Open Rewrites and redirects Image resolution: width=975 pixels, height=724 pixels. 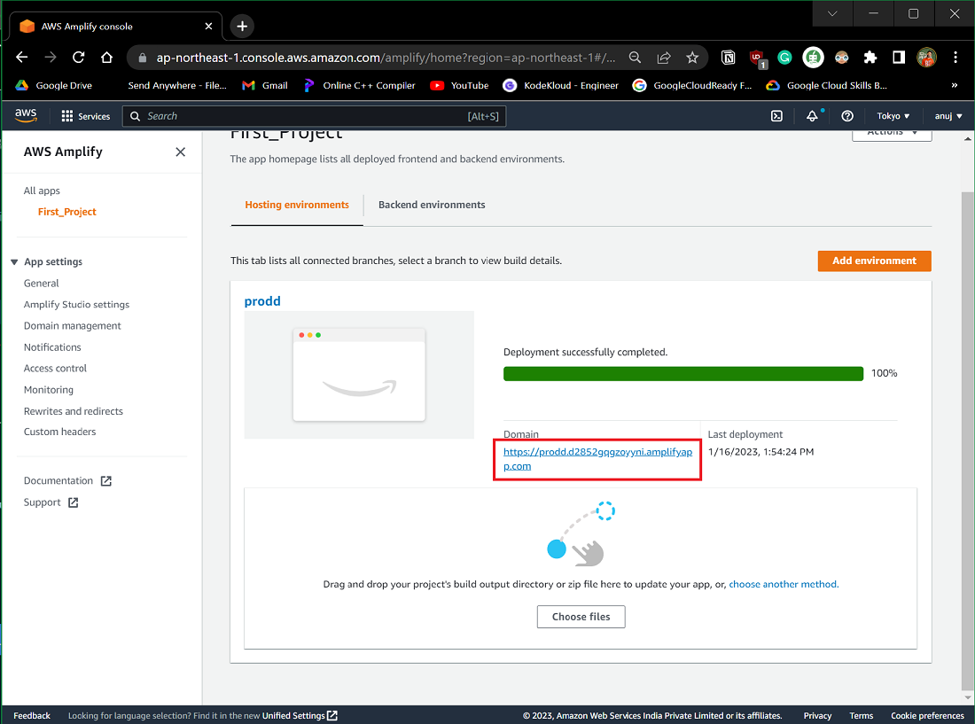click(74, 411)
